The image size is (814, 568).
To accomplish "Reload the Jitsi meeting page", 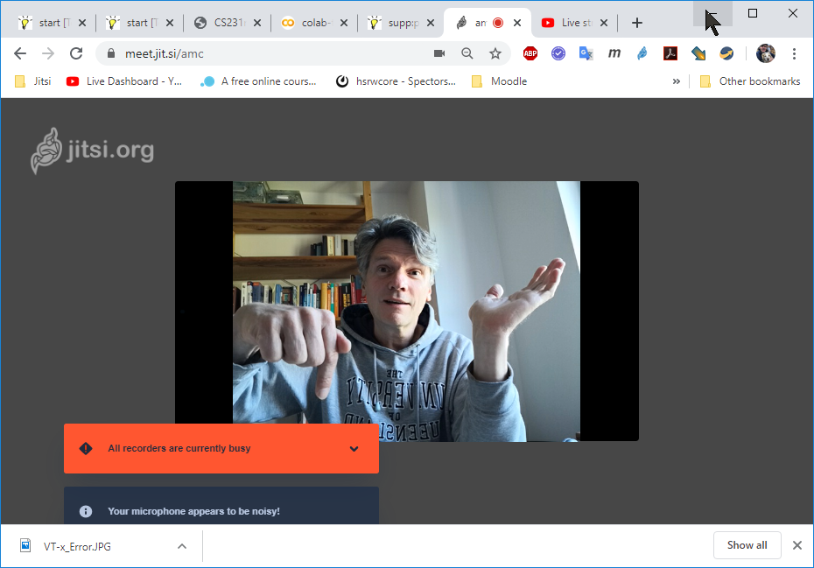I will point(76,53).
